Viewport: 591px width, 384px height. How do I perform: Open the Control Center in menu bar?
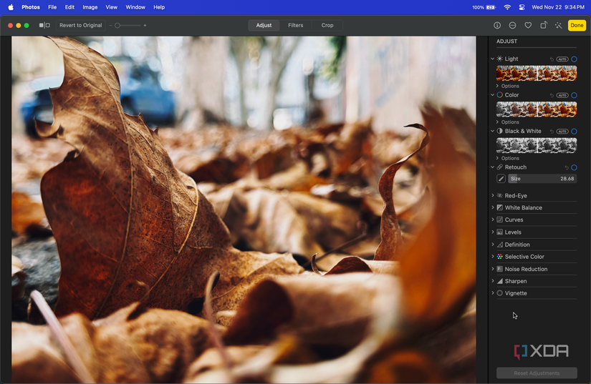522,7
